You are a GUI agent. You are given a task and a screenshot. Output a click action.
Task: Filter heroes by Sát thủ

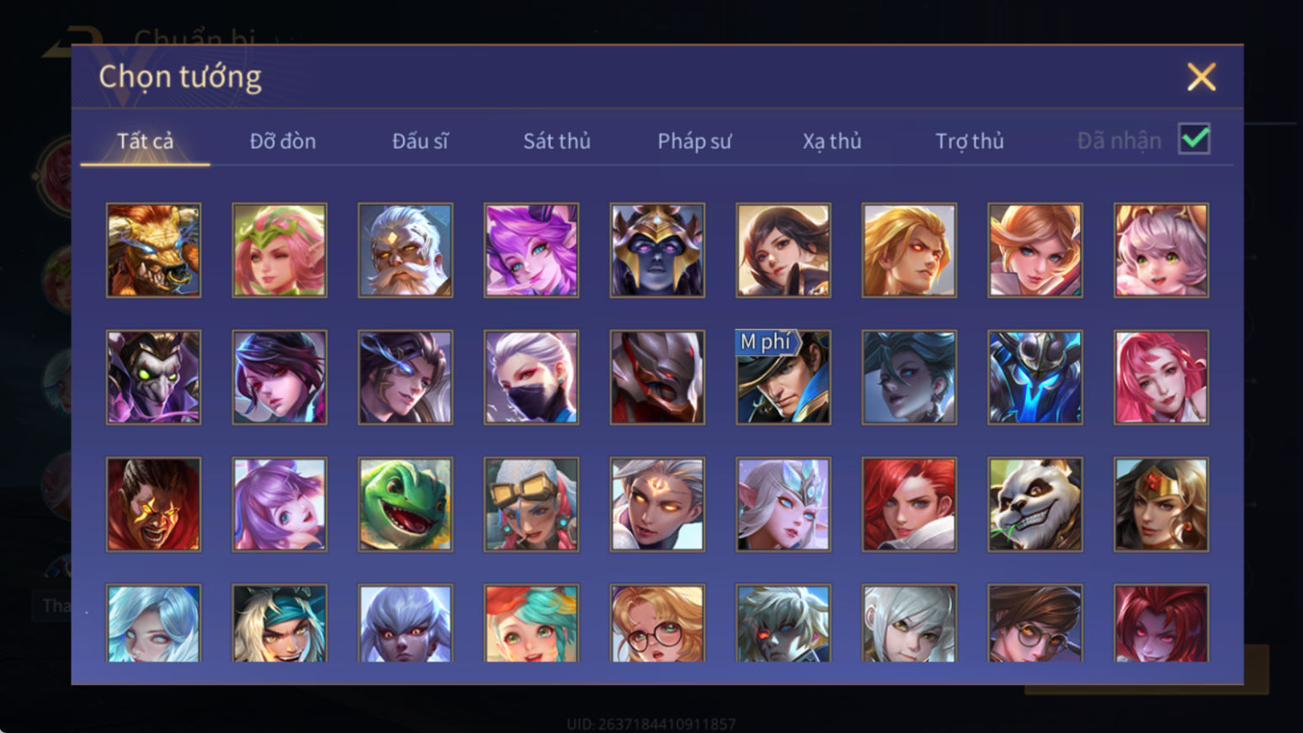tap(556, 141)
